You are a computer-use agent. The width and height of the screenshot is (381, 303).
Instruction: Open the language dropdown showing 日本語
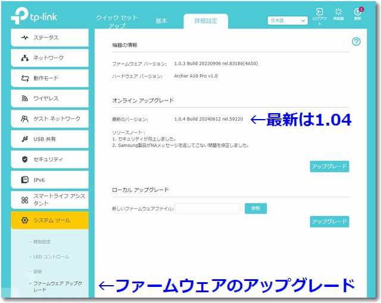(x=288, y=21)
